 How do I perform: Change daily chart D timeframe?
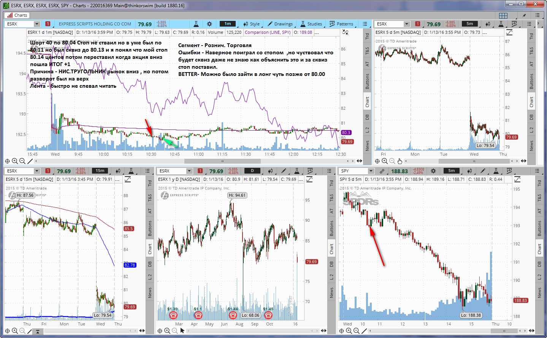pos(252,171)
